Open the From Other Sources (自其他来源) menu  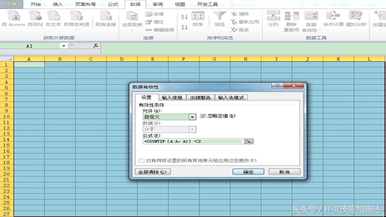pyautogui.click(x=77, y=20)
